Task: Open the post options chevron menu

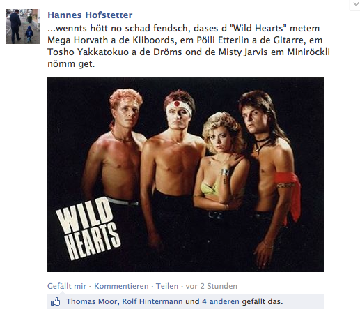Action: tap(355, 5)
